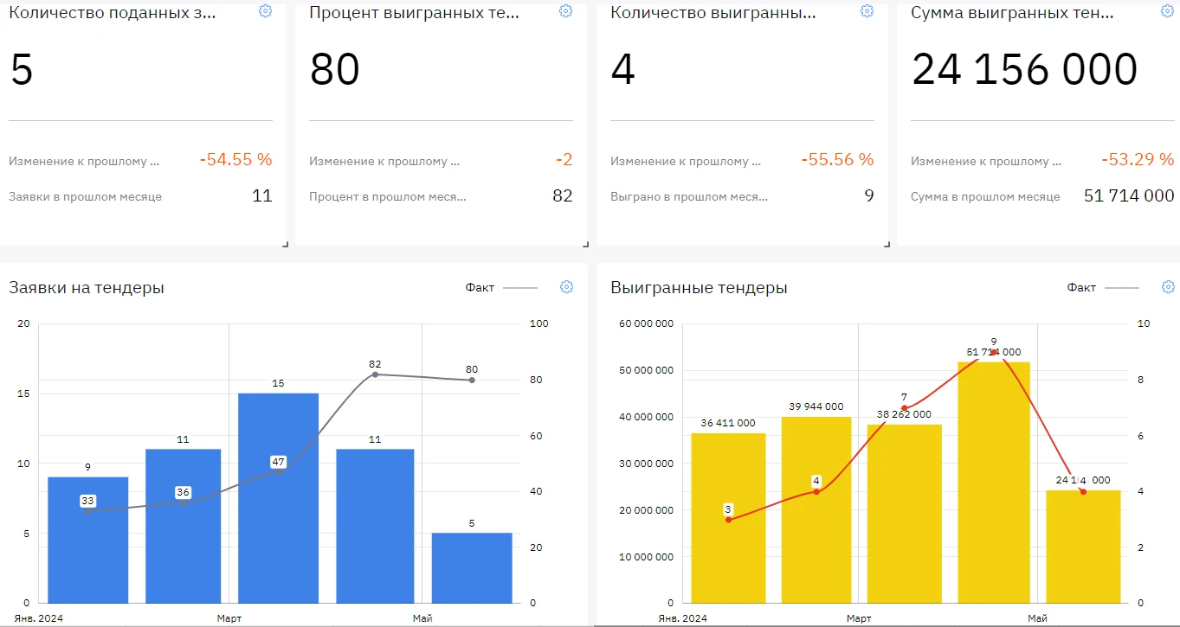Toggle 'Факт' legend in Заявки на тендеры chart
Screen dimensions: 1180x627
[x=501, y=287]
